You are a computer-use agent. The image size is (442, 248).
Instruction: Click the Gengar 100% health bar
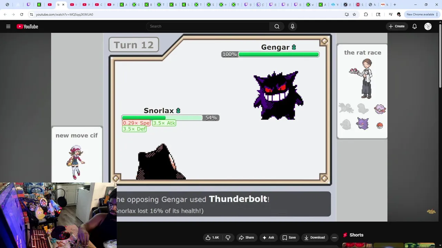(x=278, y=54)
